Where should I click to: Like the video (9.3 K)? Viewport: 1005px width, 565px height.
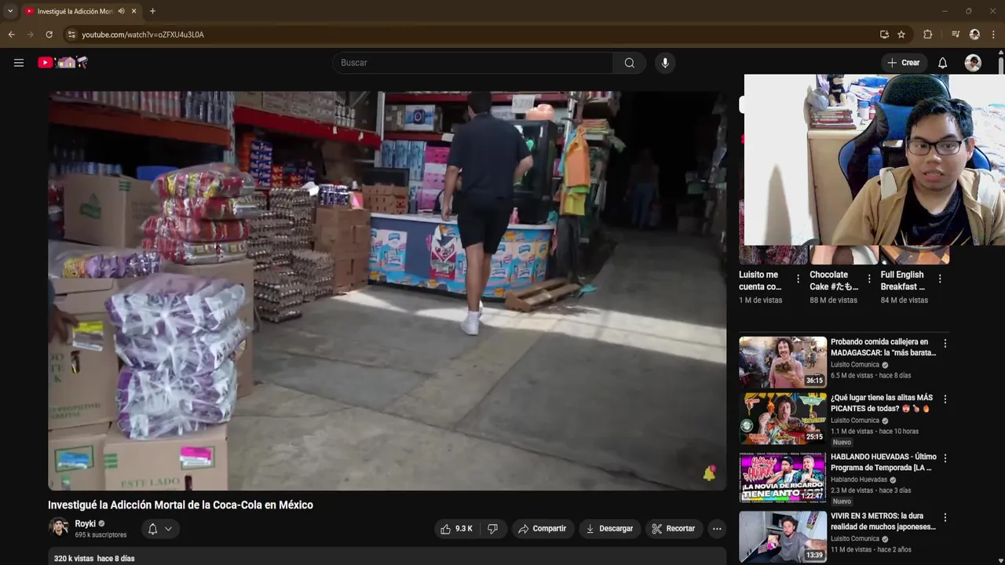[457, 529]
